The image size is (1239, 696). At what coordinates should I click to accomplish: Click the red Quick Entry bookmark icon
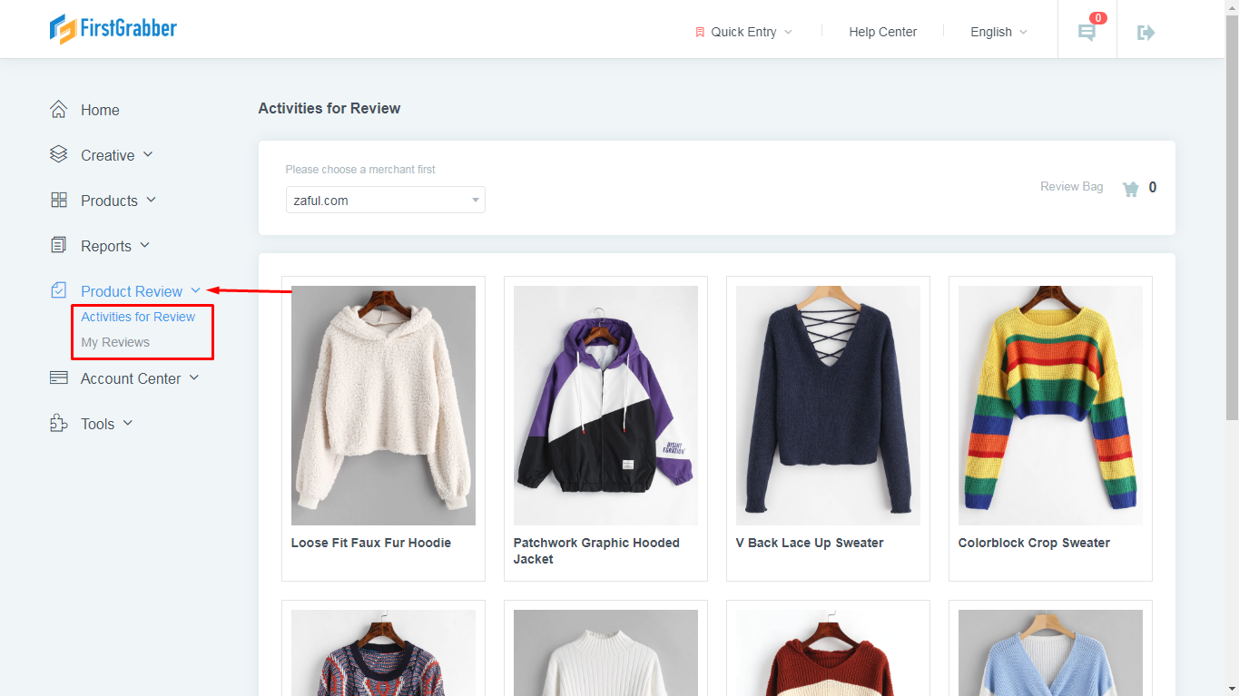[x=700, y=32]
